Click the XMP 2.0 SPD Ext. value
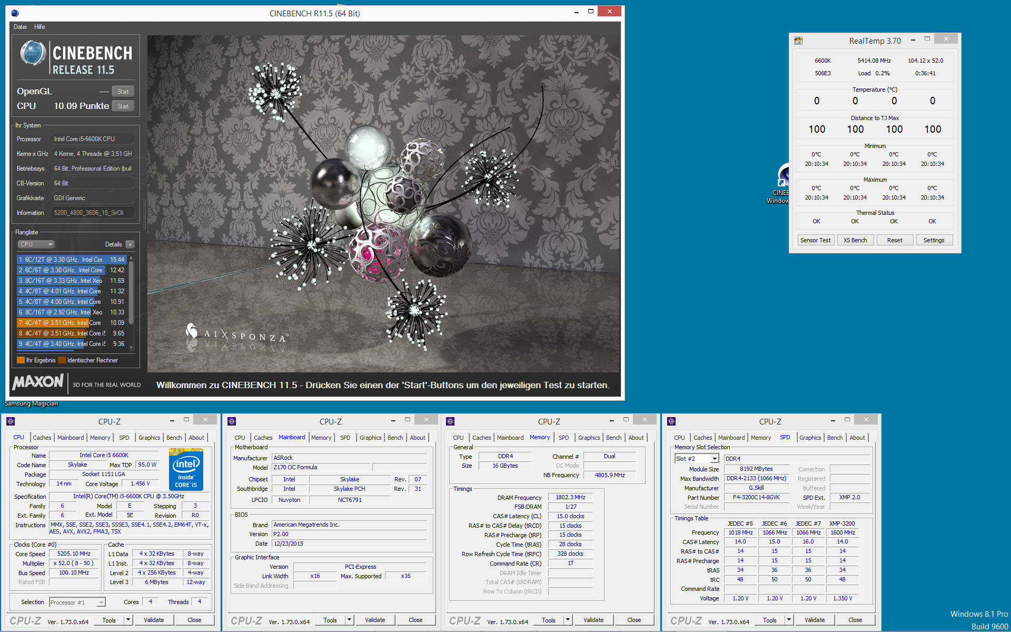This screenshot has height=632, width=1011. [849, 497]
